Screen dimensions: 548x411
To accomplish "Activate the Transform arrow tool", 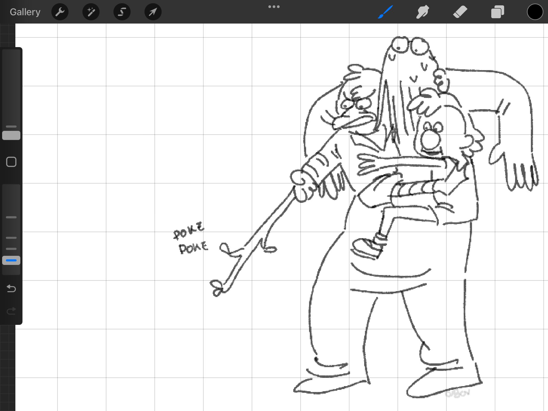I will click(x=153, y=12).
